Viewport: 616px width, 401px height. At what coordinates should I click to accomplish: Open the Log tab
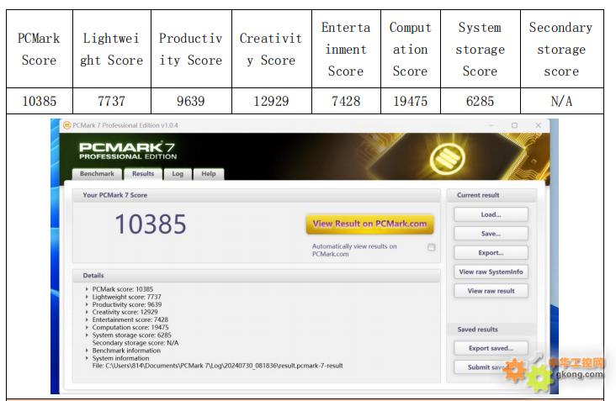click(178, 174)
